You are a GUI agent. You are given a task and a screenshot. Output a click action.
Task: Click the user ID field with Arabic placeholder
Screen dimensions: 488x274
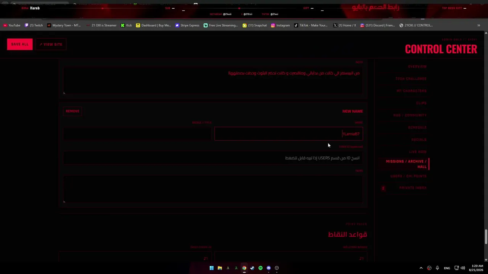point(213,158)
